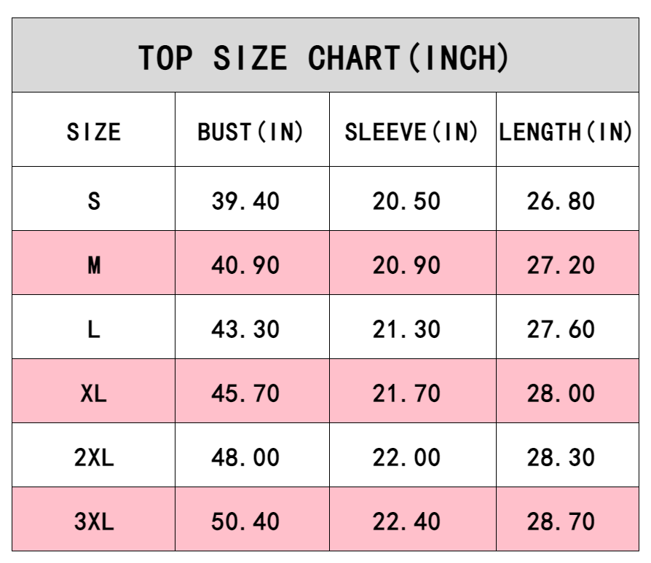Click sleeve value 20.90 in the M row
The image size is (651, 563).
click(x=406, y=265)
